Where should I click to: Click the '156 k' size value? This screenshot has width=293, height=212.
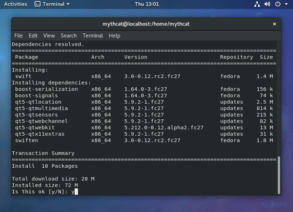point(265,89)
